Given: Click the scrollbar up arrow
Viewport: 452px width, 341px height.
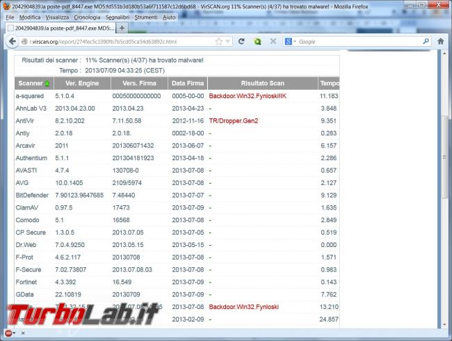Looking at the screenshot, I should (x=444, y=54).
